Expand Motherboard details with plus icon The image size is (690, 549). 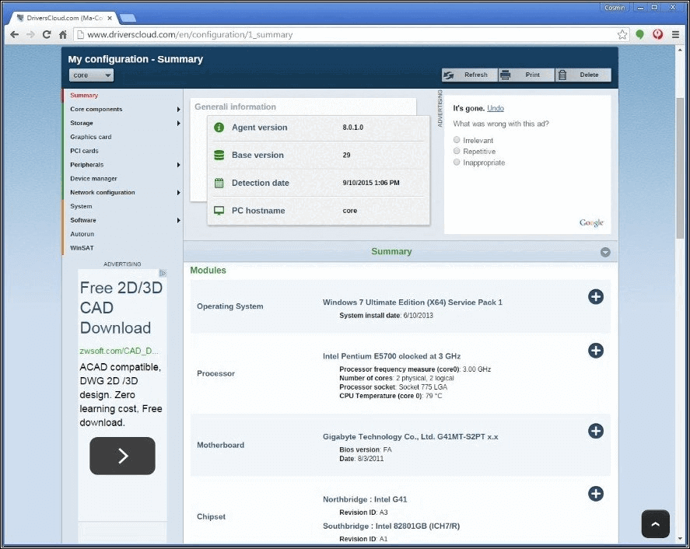pyautogui.click(x=596, y=431)
